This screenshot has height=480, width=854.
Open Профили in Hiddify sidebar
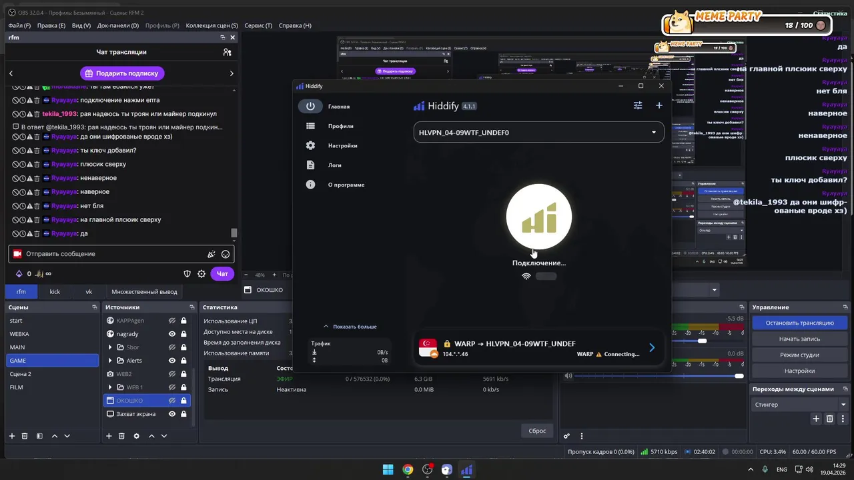coord(340,126)
